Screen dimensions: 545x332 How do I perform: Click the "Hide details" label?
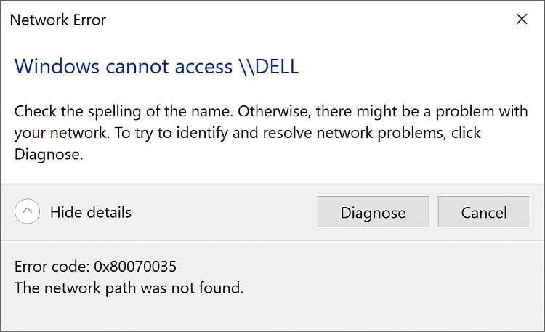click(91, 212)
